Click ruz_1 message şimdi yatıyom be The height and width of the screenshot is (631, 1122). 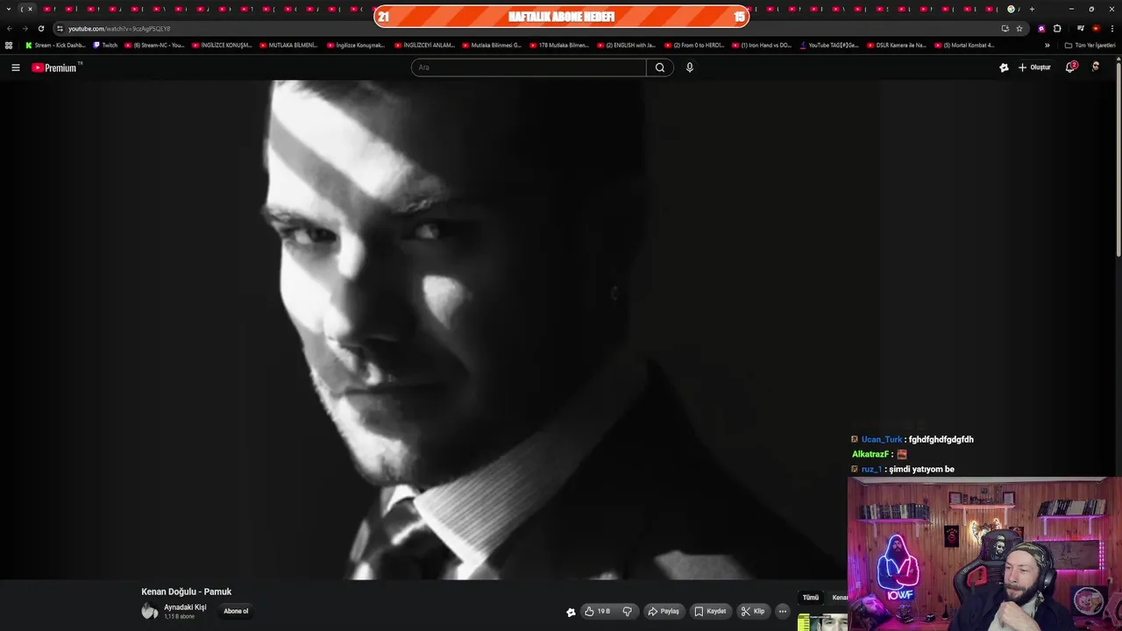(921, 469)
